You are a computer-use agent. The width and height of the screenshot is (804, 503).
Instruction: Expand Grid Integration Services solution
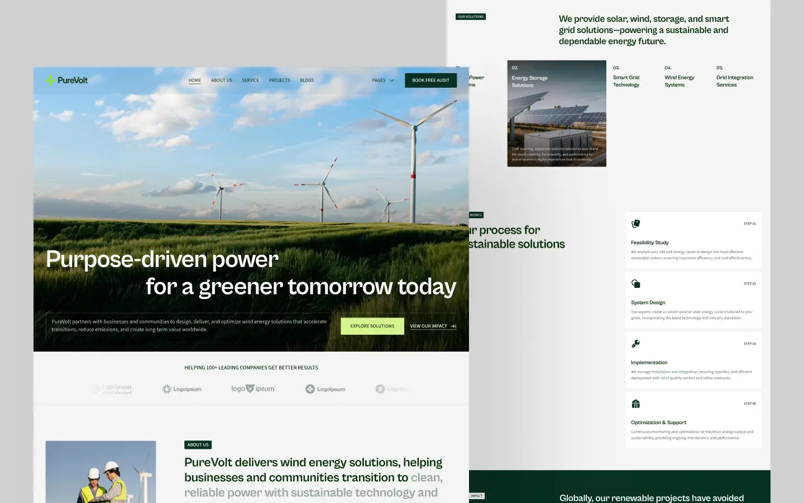(x=734, y=81)
